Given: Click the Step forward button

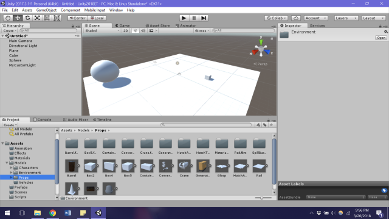Looking at the screenshot, I should click(204, 18).
